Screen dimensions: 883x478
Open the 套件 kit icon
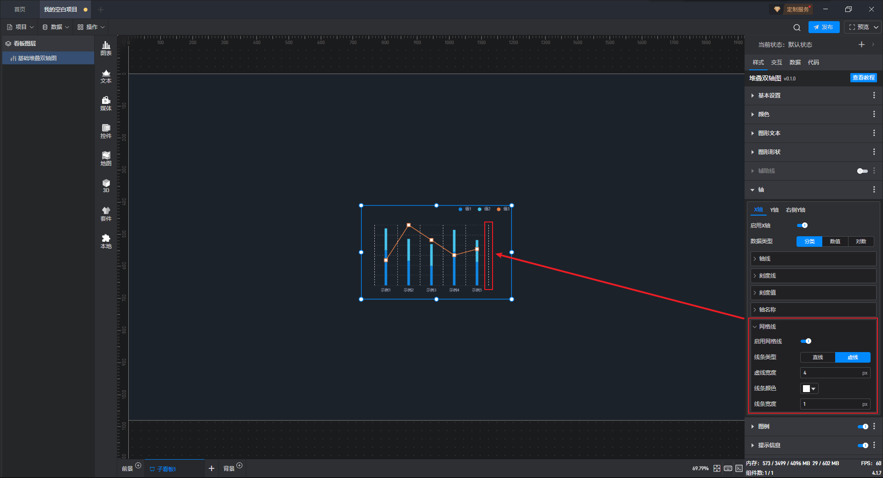pyautogui.click(x=106, y=214)
